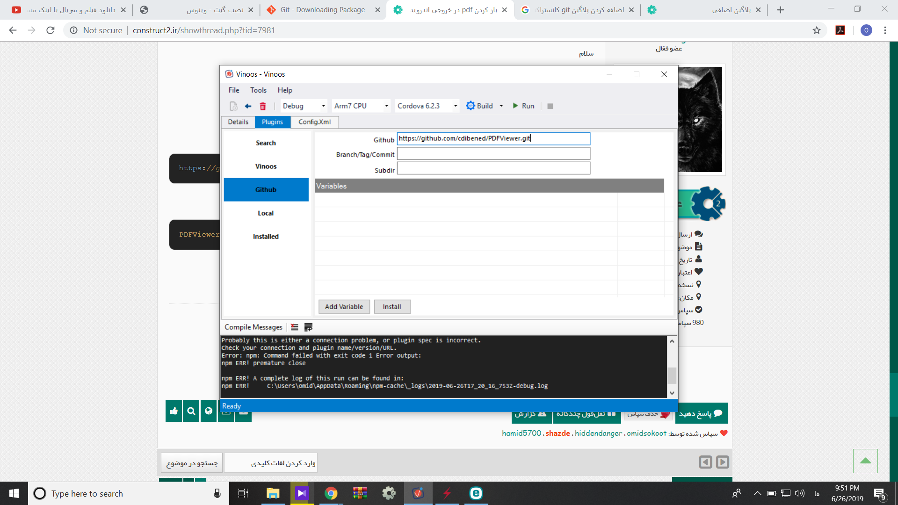
Task: Click the Install button
Action: click(x=392, y=307)
